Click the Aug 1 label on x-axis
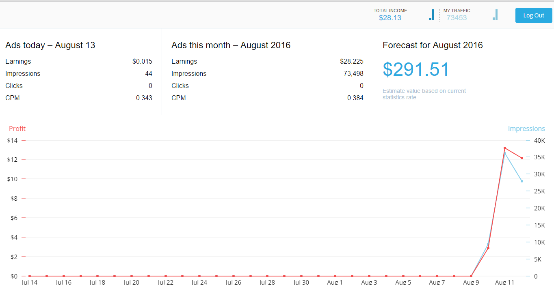 [x=335, y=282]
